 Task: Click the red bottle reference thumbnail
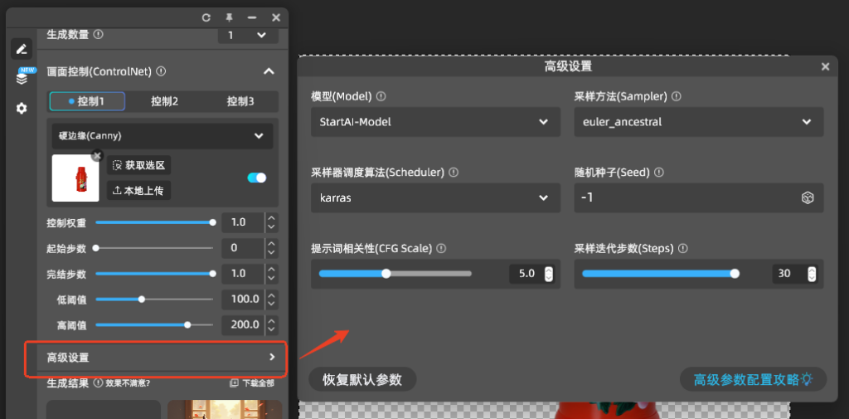point(75,178)
